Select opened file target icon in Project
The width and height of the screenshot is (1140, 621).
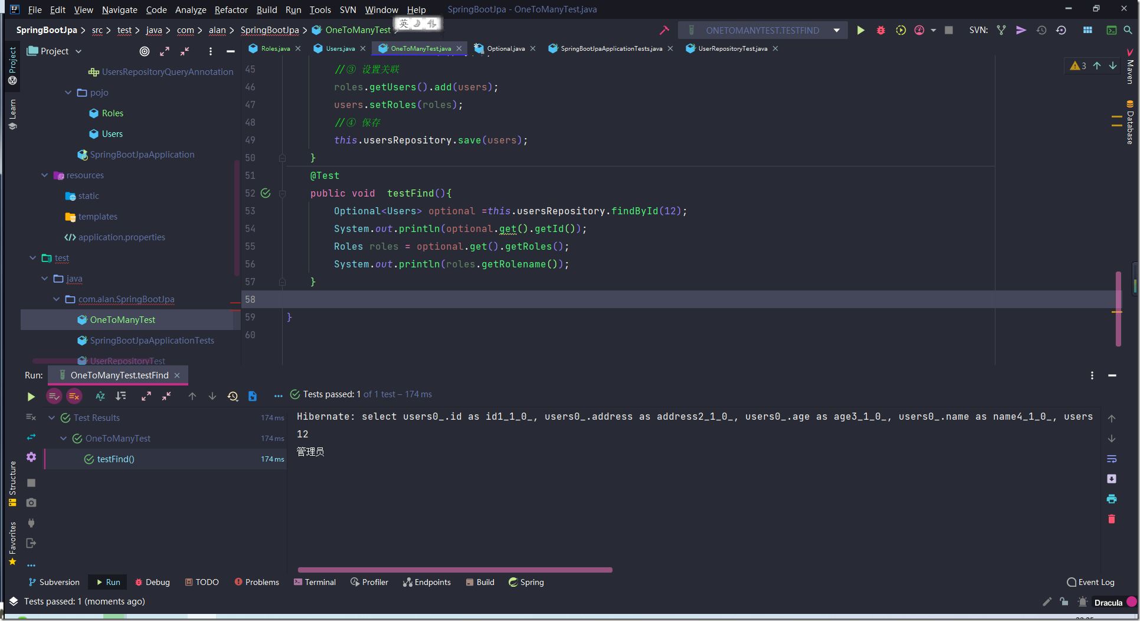click(145, 51)
